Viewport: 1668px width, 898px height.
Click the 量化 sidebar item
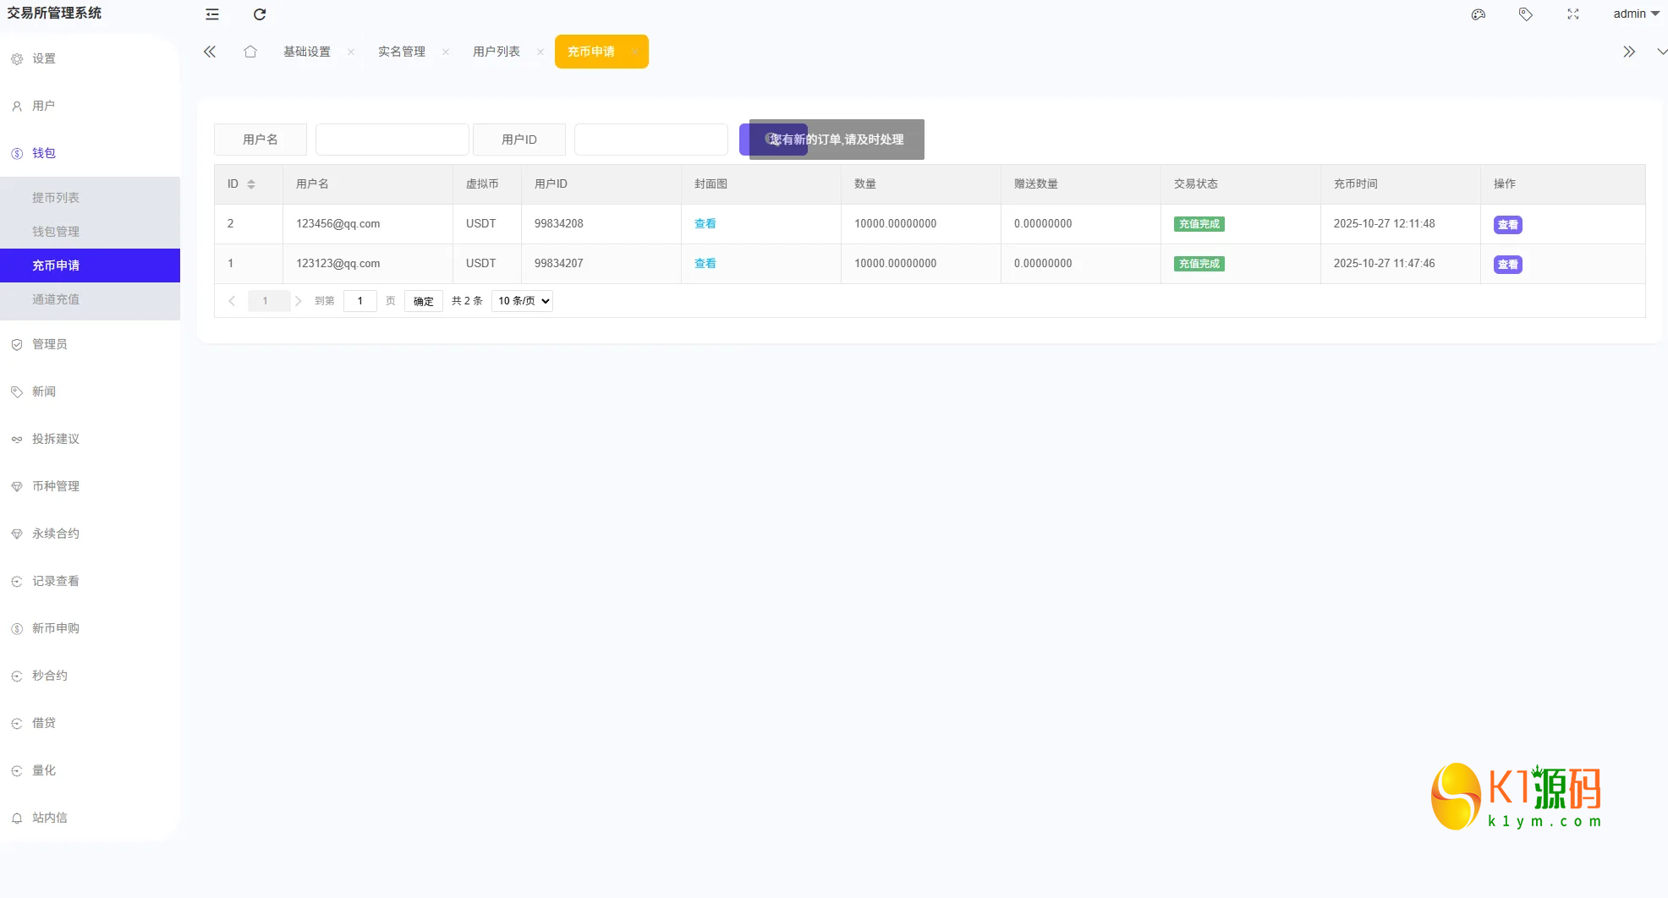pyautogui.click(x=90, y=770)
